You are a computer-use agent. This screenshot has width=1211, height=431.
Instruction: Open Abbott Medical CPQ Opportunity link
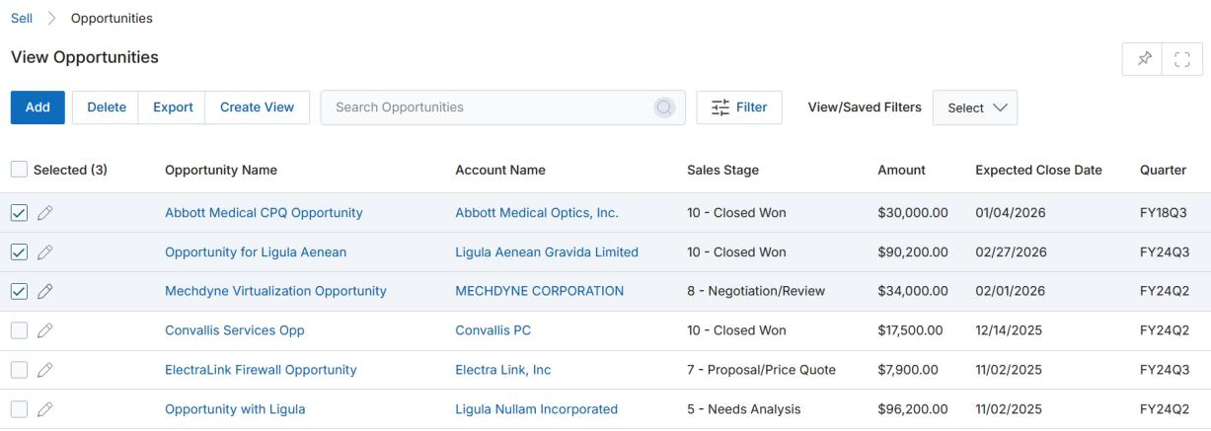click(264, 212)
